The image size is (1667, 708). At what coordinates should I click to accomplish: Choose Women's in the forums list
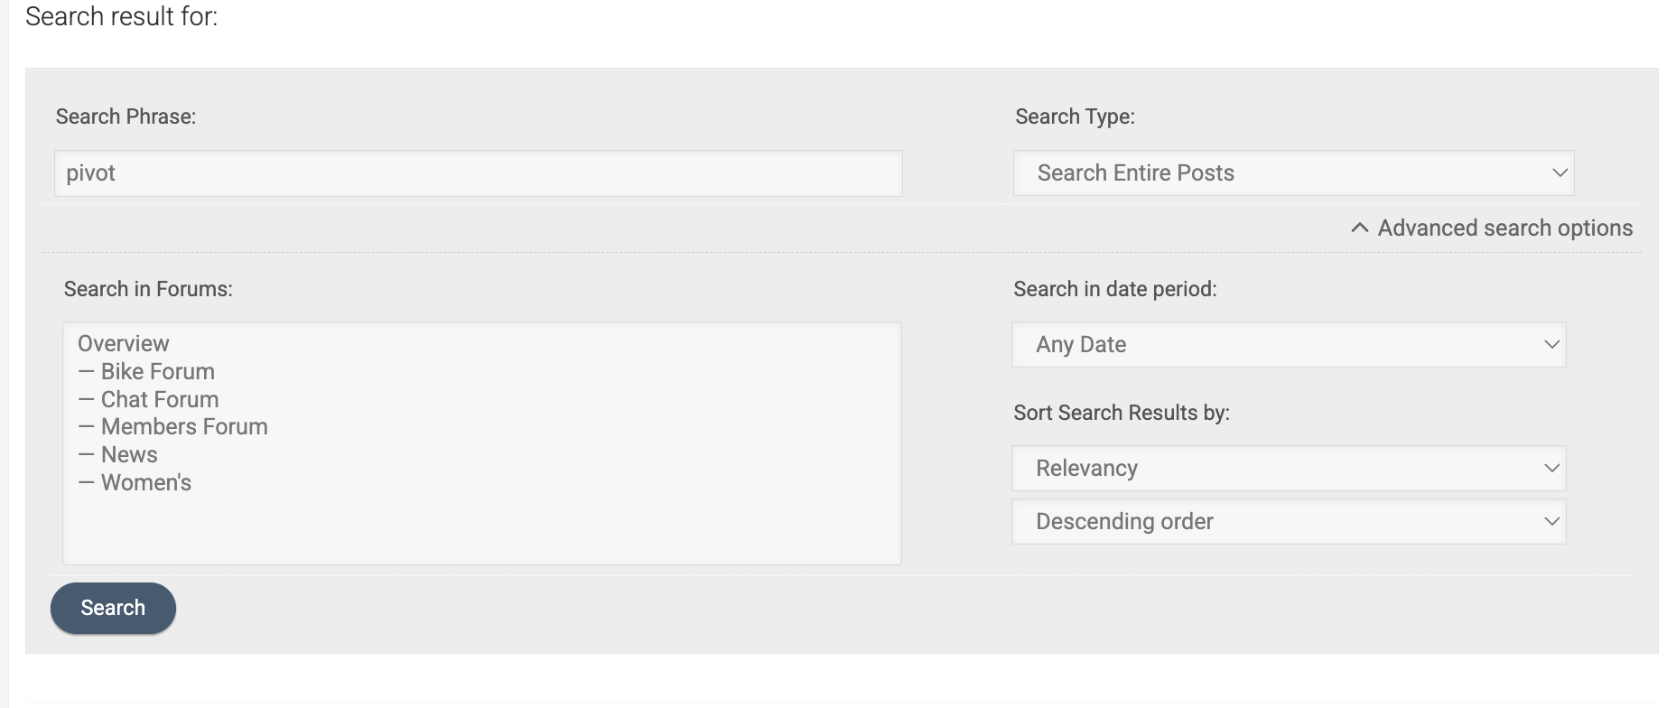click(x=145, y=483)
